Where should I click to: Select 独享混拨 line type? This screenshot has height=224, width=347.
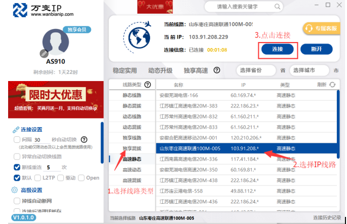pyautogui.click(x=132, y=148)
